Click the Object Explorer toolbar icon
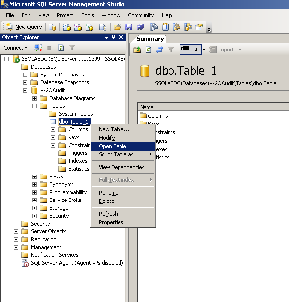The image size is (289, 302). click(x=176, y=27)
